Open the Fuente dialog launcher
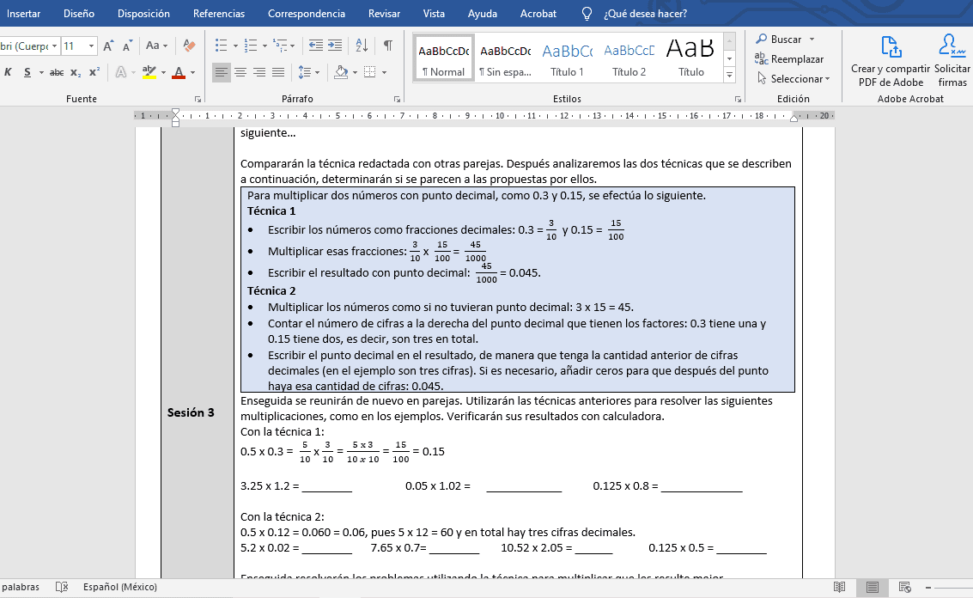 click(198, 99)
